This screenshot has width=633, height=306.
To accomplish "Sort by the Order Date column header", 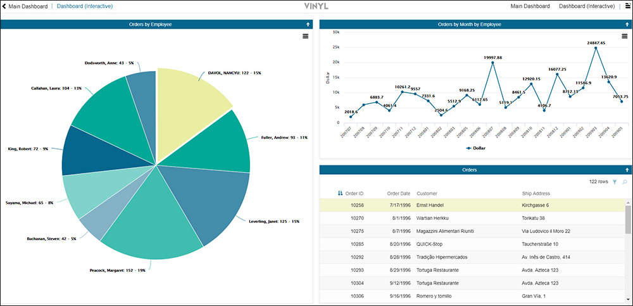I will pyautogui.click(x=398, y=193).
